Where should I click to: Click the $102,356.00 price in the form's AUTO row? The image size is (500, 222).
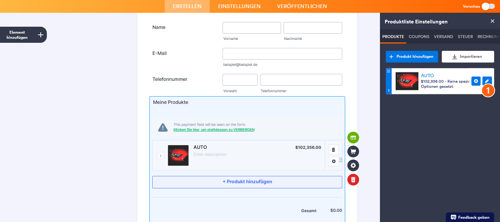[308, 147]
